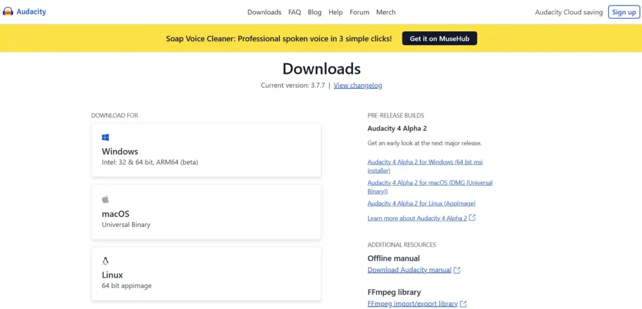Click the Apple macOS logo icon

(105, 199)
